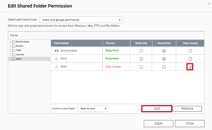Click the Test1 user icon
The height and width of the screenshot is (130, 212).
[x=57, y=67]
